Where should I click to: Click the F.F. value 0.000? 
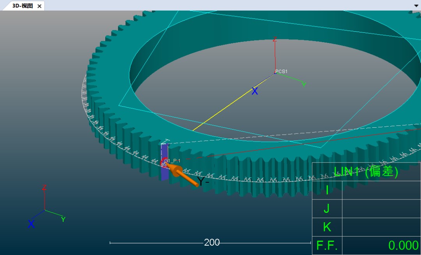[403, 245]
